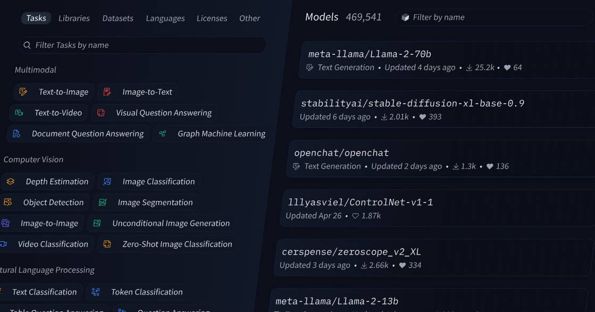The width and height of the screenshot is (595, 312).
Task: Click the magnifier icon in task filter
Action: coord(27,45)
